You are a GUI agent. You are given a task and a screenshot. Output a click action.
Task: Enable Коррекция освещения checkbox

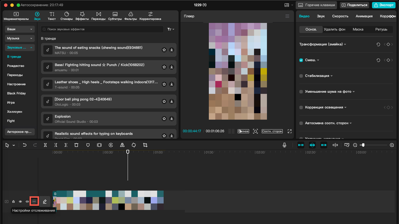click(x=301, y=108)
